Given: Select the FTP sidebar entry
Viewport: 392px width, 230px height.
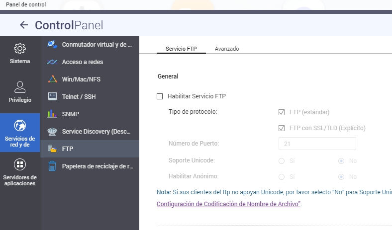Looking at the screenshot, I should click(x=90, y=149).
